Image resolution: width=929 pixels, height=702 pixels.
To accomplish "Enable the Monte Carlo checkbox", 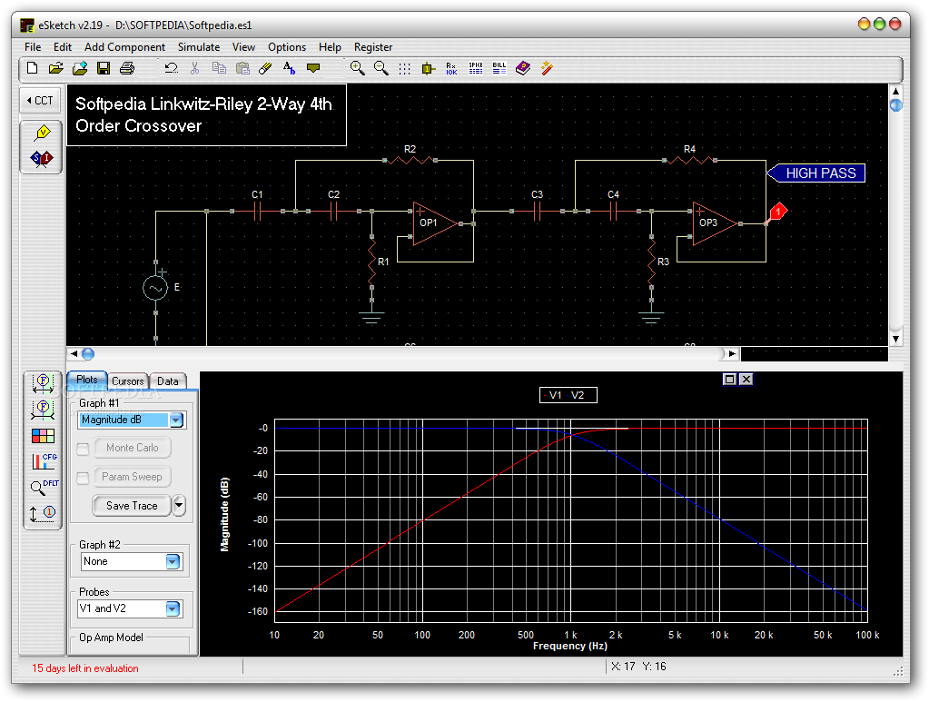I will pos(83,449).
